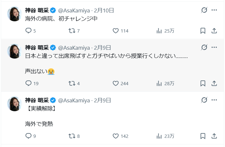Bookmark the February 10 tweet
Image resolution: width=225 pixels, height=147 pixels.
[203, 31]
